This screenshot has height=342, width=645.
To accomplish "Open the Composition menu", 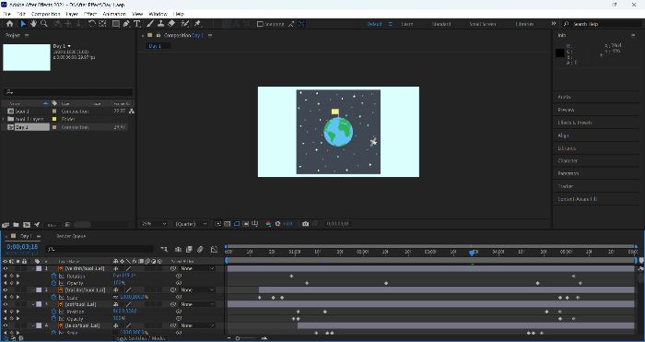I will click(46, 14).
